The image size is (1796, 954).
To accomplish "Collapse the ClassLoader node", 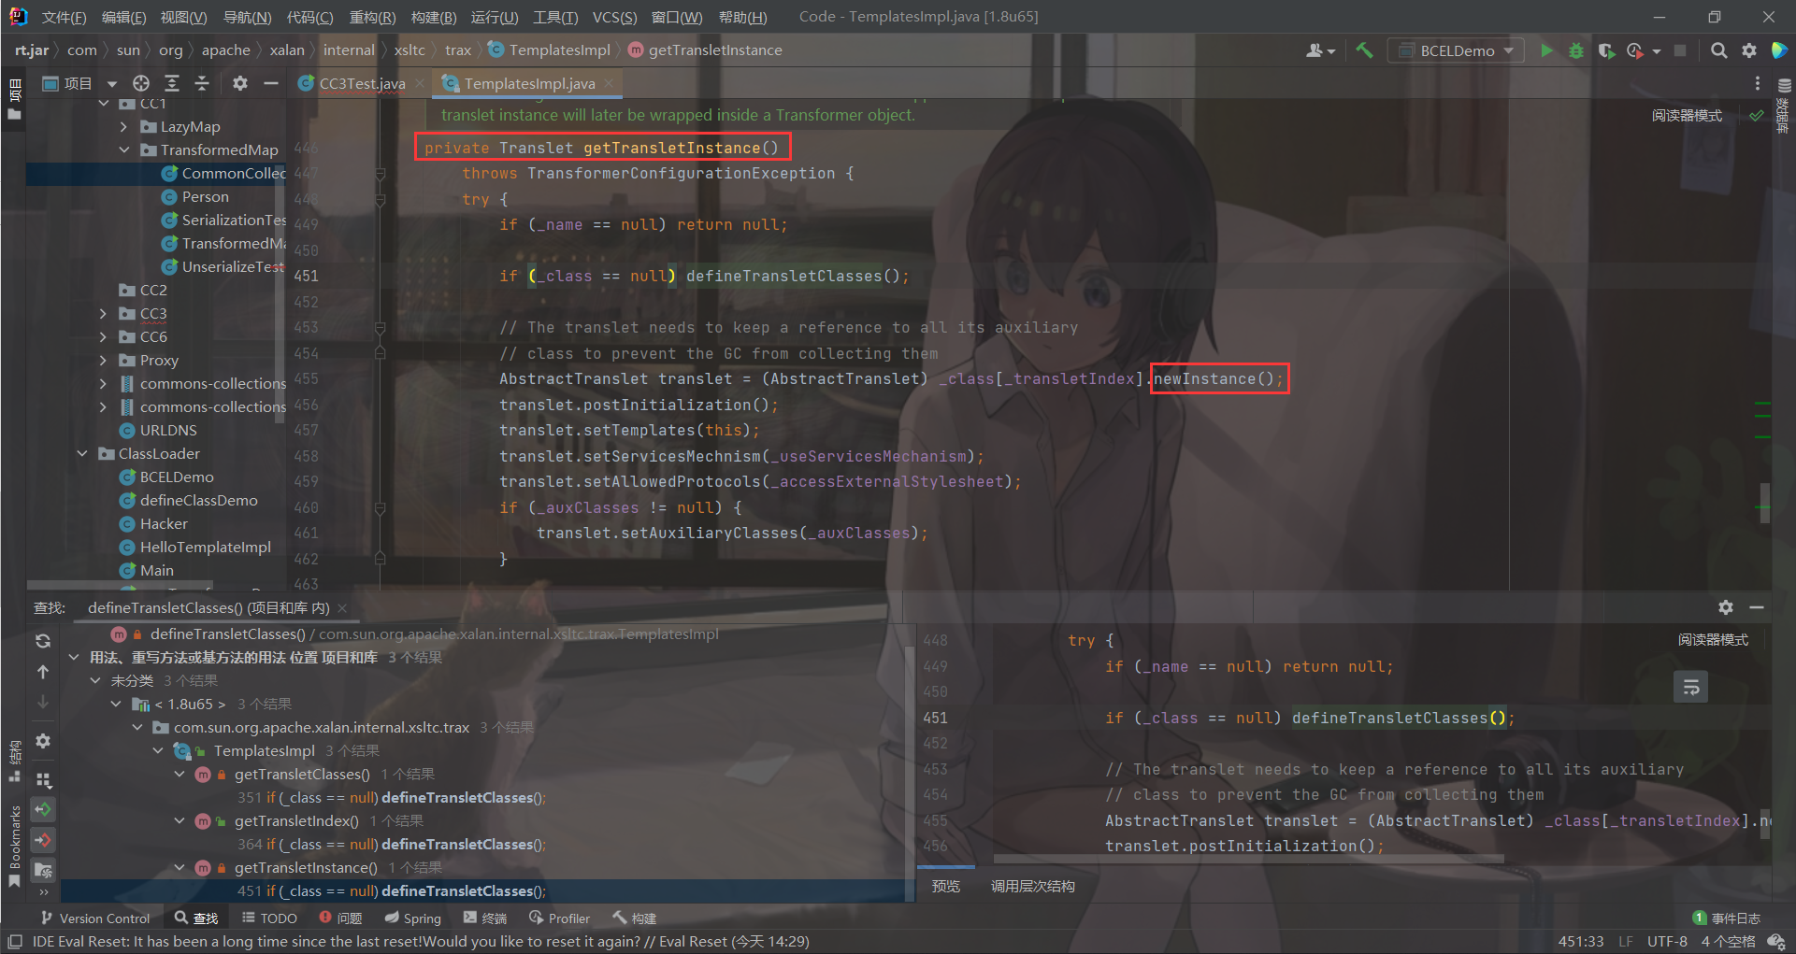I will click(x=82, y=453).
